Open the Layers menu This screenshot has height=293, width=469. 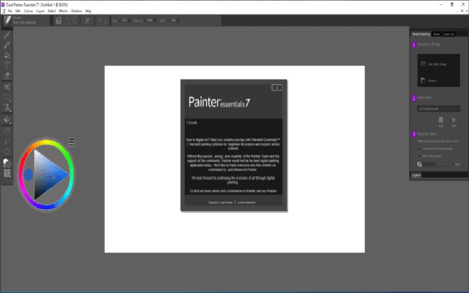(40, 11)
